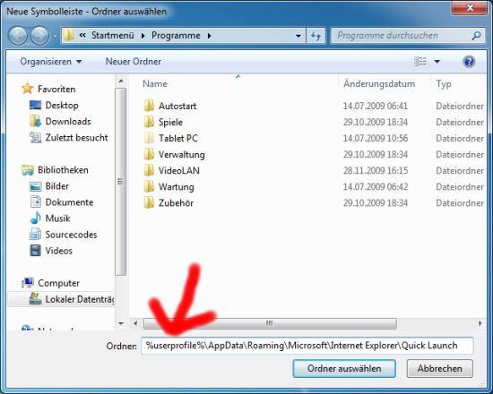Click Neuer Ordner in the toolbar
The width and height of the screenshot is (493, 394).
[134, 61]
